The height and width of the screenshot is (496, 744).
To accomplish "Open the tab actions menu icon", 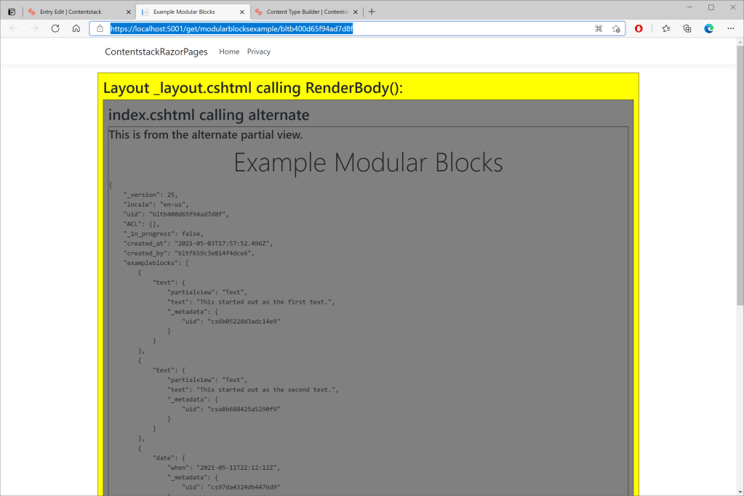I will pos(12,12).
